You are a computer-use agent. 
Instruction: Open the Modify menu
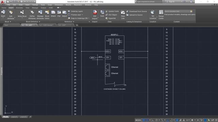(x=68, y=5)
